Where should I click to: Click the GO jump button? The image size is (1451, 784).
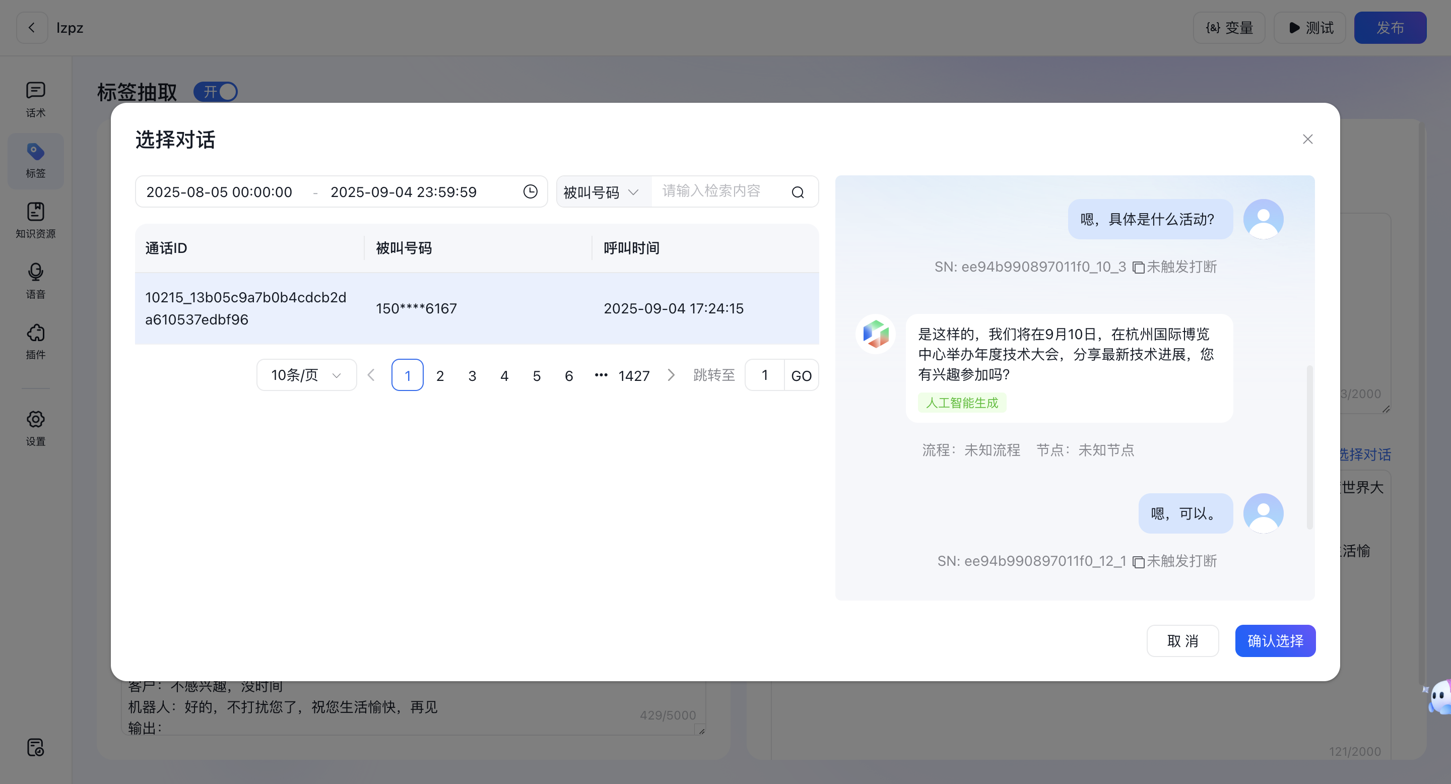point(801,376)
